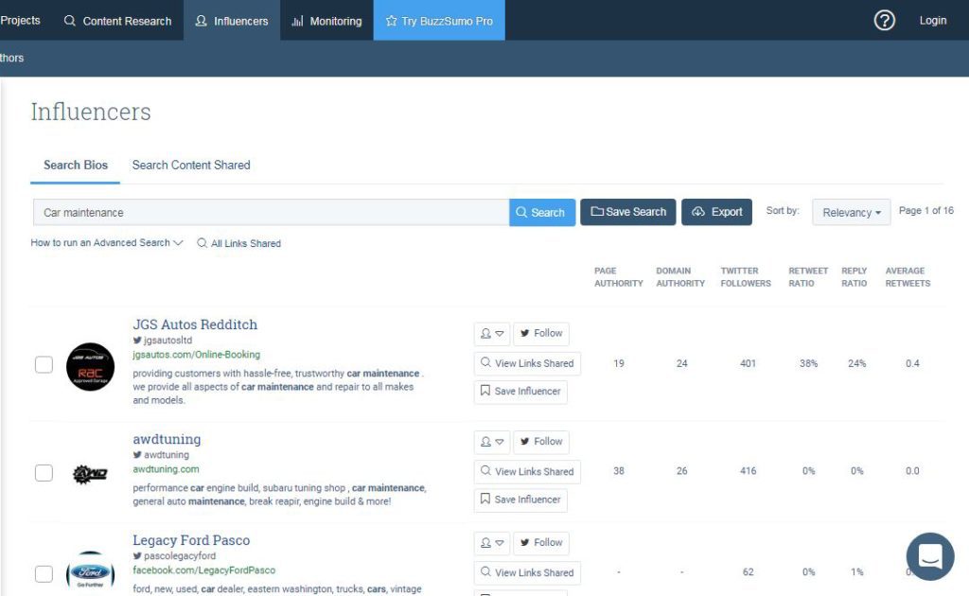Image resolution: width=969 pixels, height=596 pixels.
Task: Open the Influencers nav item
Action: (232, 21)
